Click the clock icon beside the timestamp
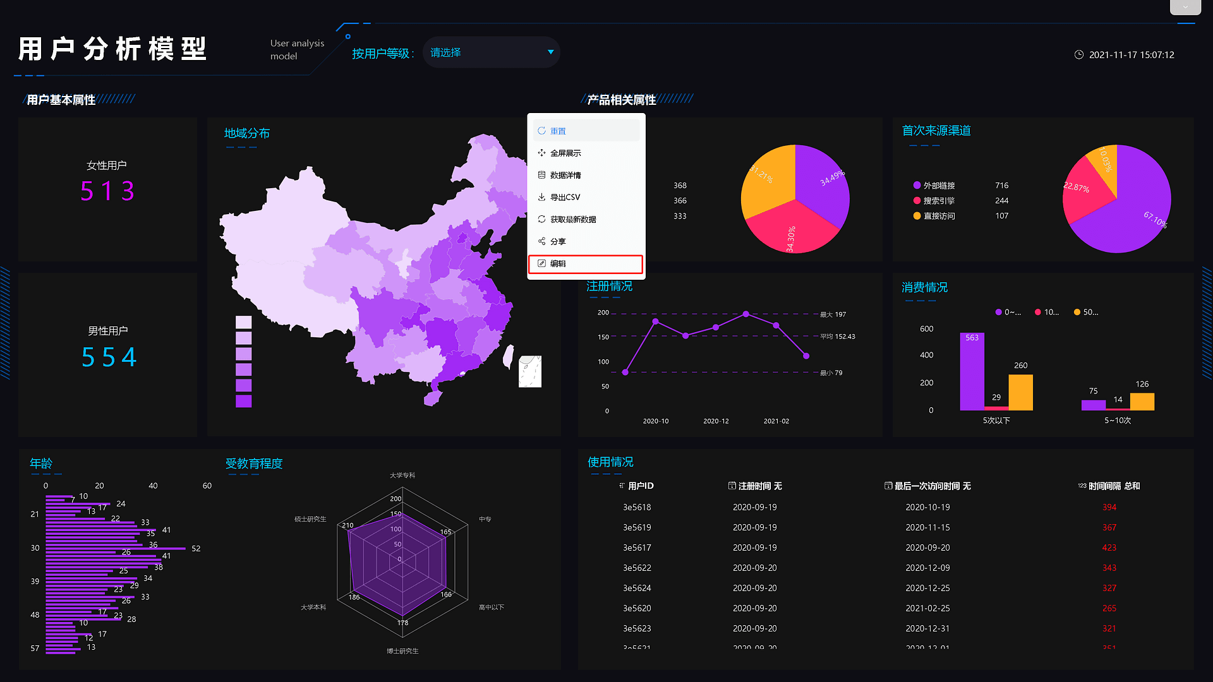The width and height of the screenshot is (1213, 682). [x=1079, y=55]
